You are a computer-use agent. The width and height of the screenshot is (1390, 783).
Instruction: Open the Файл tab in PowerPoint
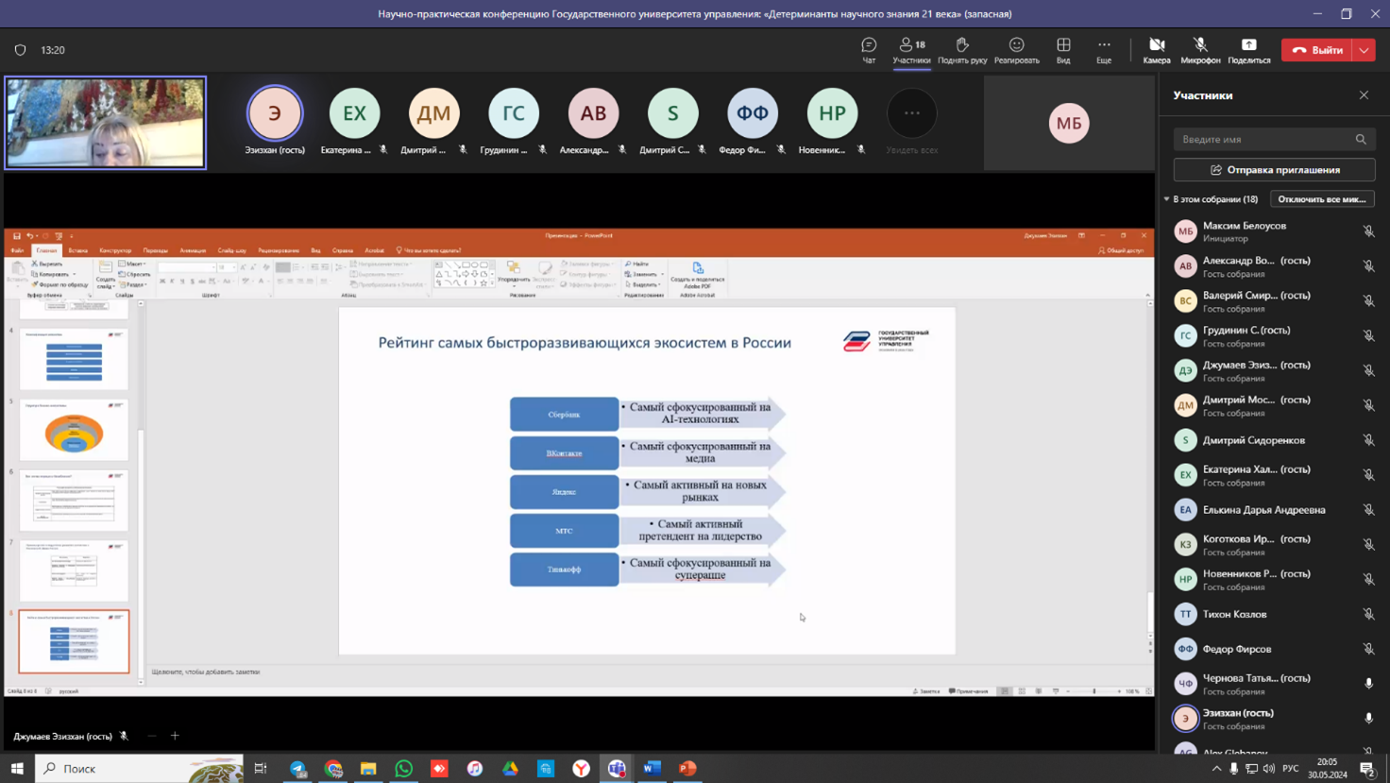(17, 250)
